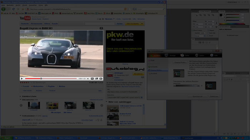Viewport: 250px width, 140px height.
Task: Open Firefox Lesezeichen menu
Action: (x=33, y=5)
